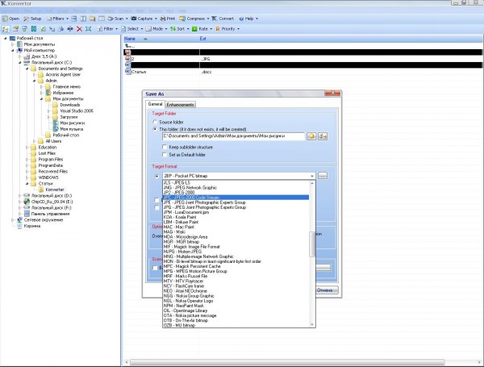Click the yellow browse folder icon button
The height and width of the screenshot is (367, 484).
(311, 136)
